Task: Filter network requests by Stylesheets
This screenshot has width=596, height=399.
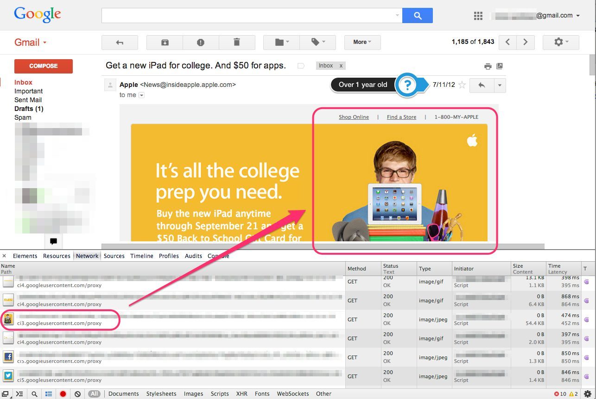Action: pos(161,394)
